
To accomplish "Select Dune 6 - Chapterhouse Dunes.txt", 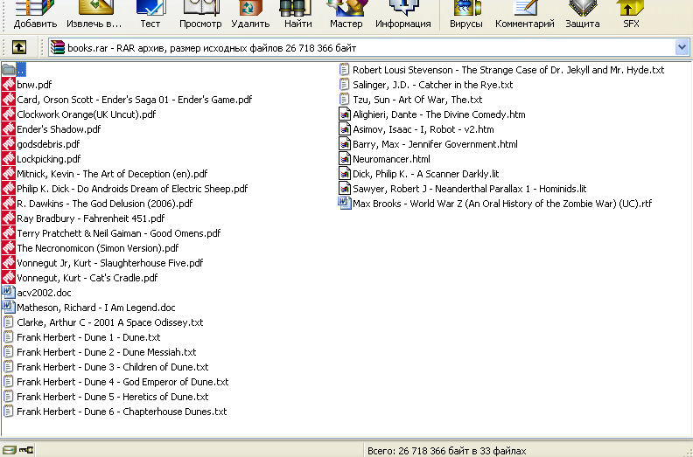I will tap(122, 412).
